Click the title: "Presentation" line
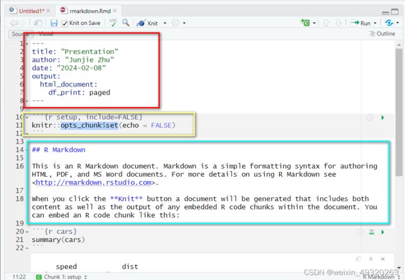405x280 pixels. pos(75,52)
